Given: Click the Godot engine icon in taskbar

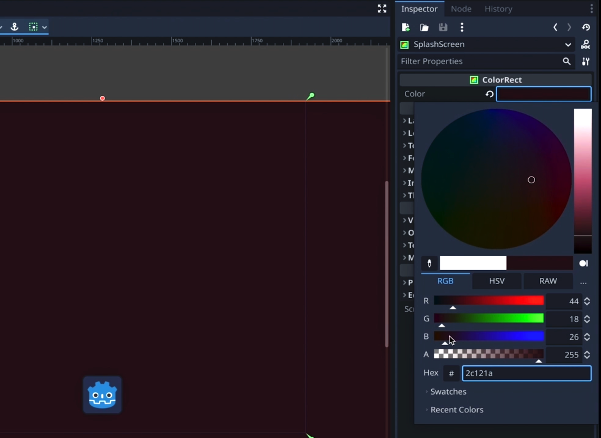Looking at the screenshot, I should tap(102, 394).
